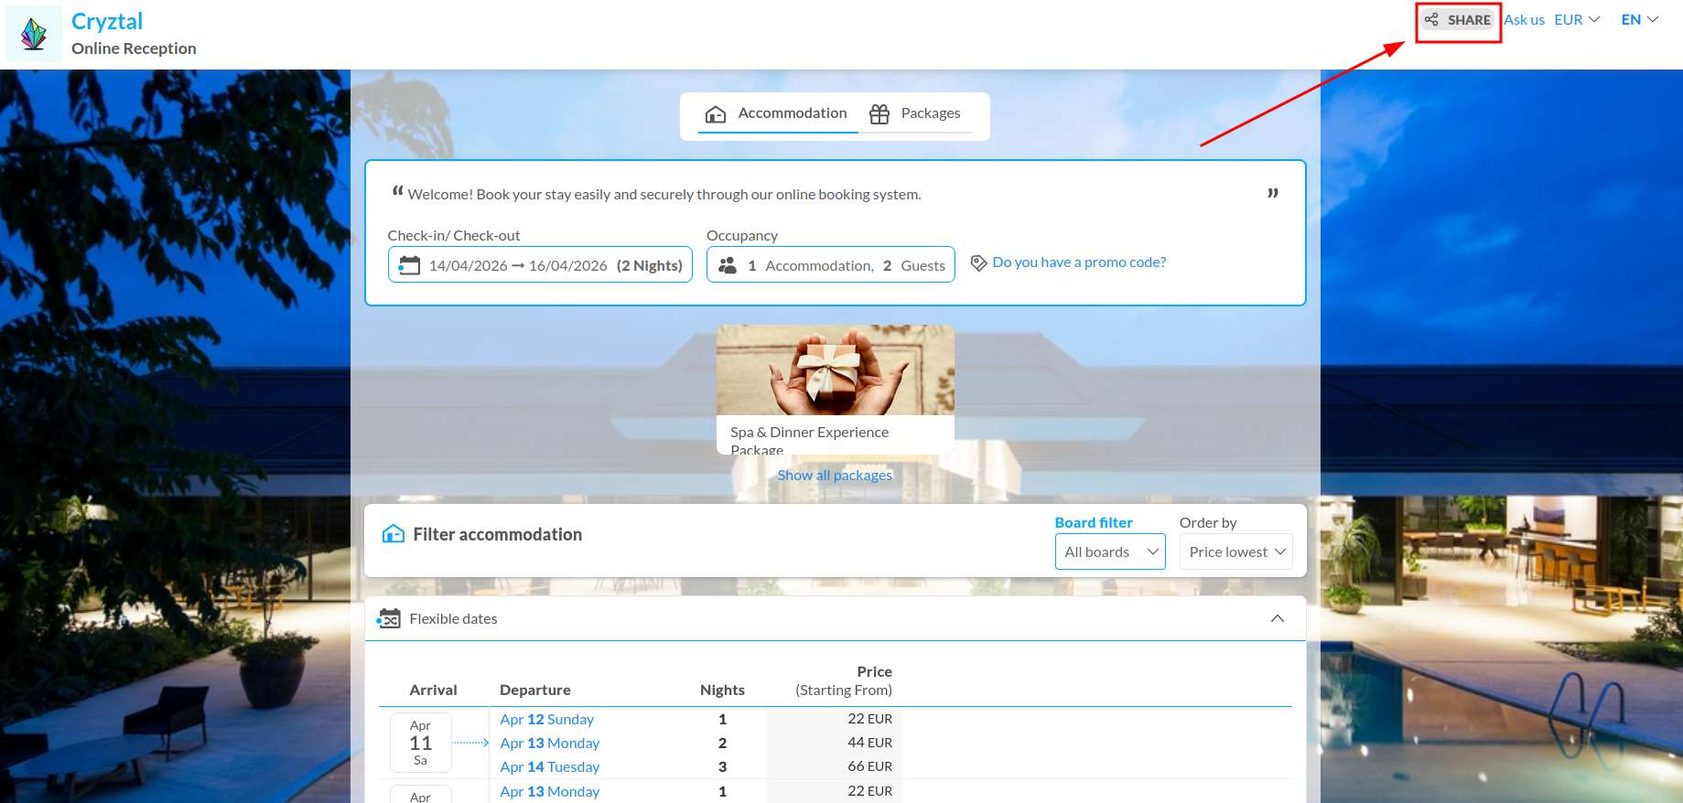Open the EN language dropdown

click(x=1639, y=19)
